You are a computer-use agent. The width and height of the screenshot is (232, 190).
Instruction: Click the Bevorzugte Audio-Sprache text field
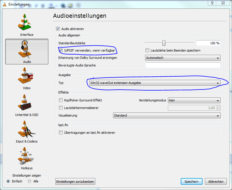coord(183,65)
